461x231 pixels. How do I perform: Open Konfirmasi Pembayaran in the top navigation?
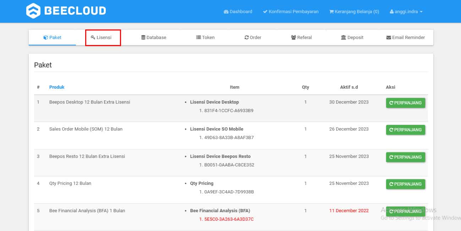coord(291,11)
